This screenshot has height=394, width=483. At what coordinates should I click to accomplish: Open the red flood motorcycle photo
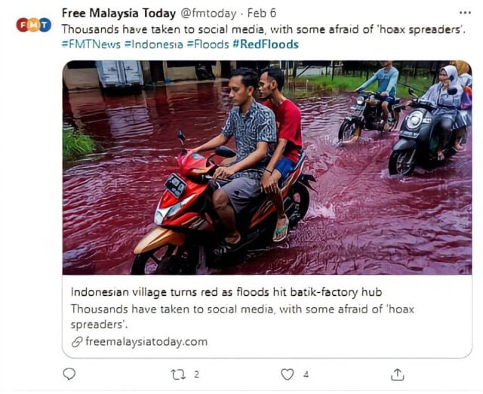click(266, 168)
